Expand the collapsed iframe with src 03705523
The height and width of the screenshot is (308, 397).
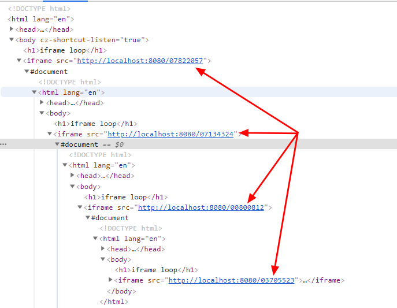pyautogui.click(x=111, y=280)
